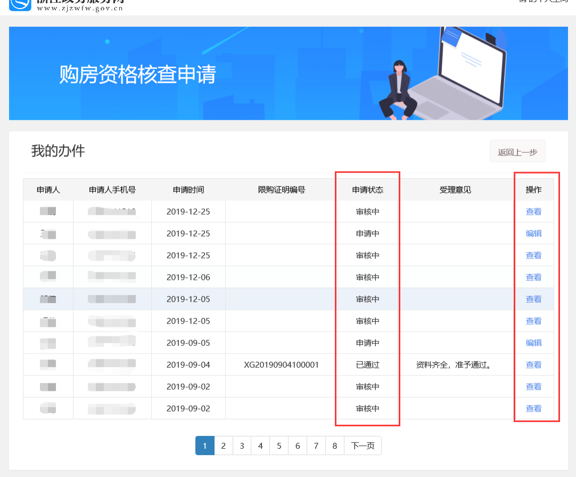Go to page 5
This screenshot has width=576, height=477.
pyautogui.click(x=279, y=446)
